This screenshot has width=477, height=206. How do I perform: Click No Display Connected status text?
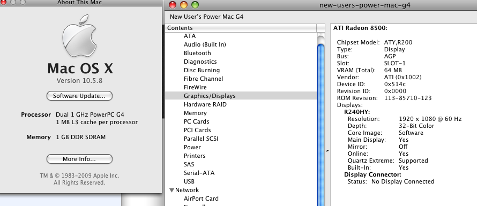click(403, 182)
